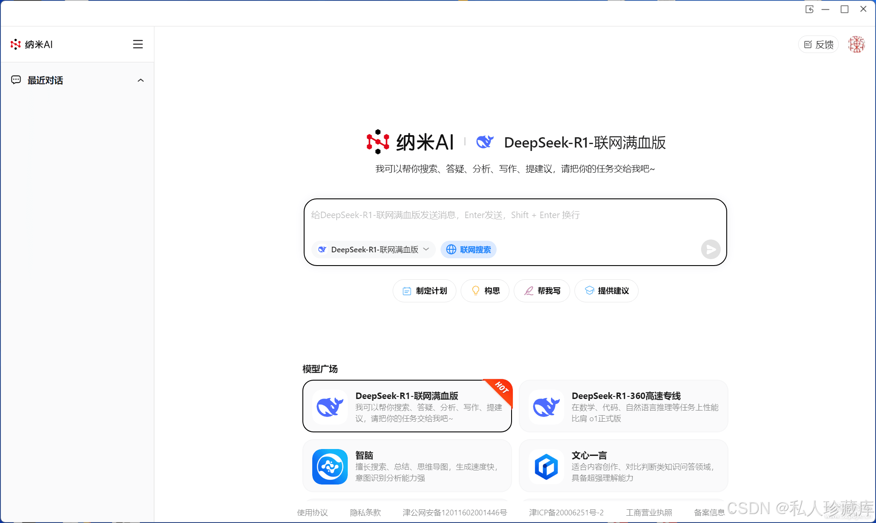Click the 制定计划 suggestion chip
Image resolution: width=876 pixels, height=523 pixels.
click(x=424, y=291)
